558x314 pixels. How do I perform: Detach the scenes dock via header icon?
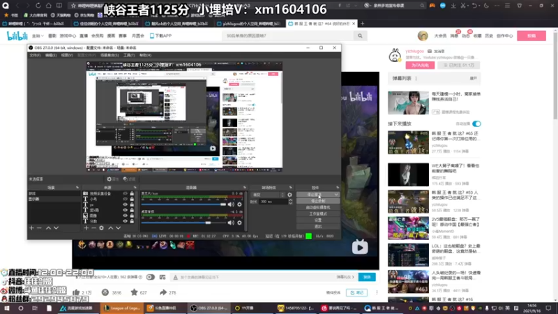coord(77,188)
